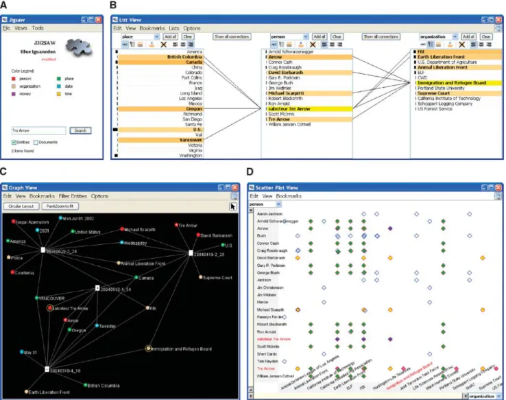Viewport: 506px width, 400px height.
Task: Click the purple money color legend swatch
Action: click(x=14, y=94)
